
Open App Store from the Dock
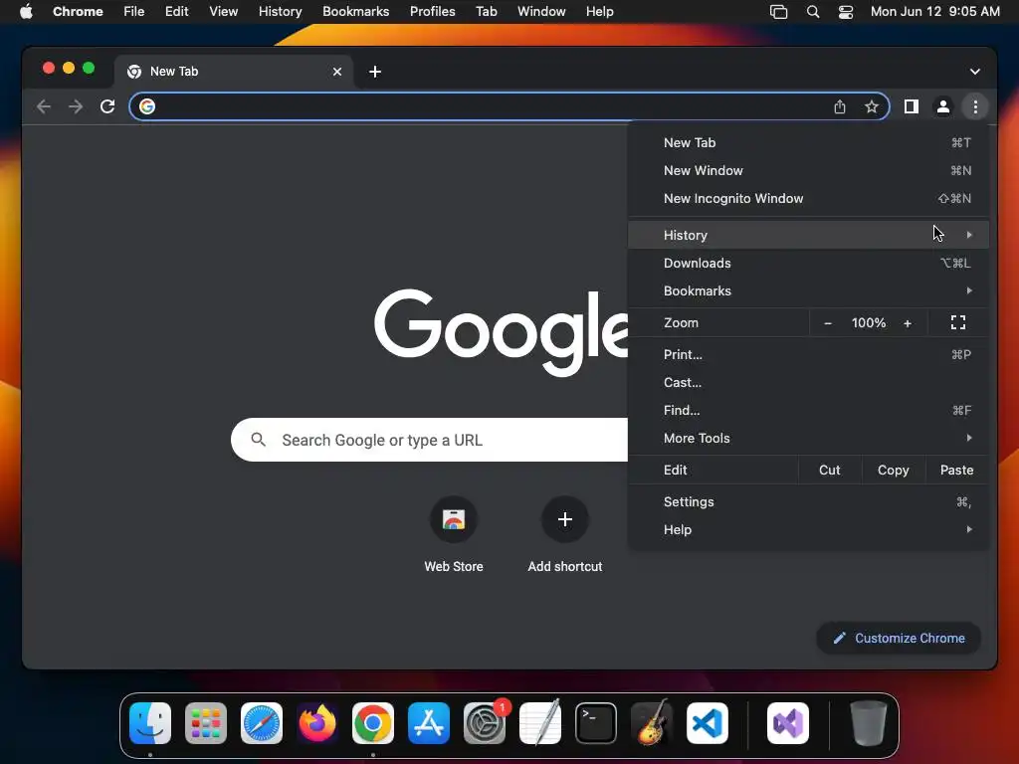(429, 723)
